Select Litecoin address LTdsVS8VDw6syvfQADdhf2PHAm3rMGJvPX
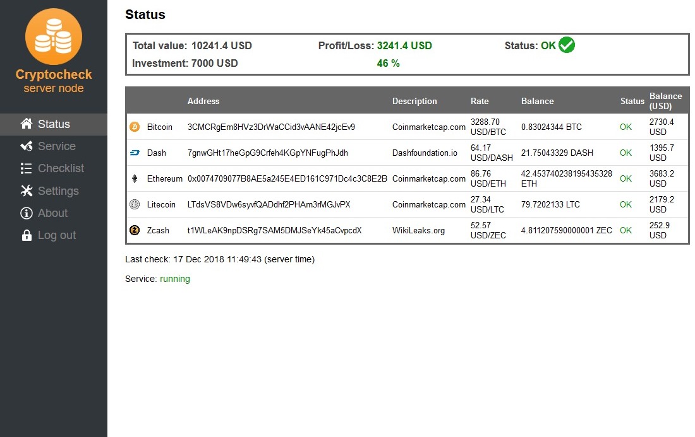The height and width of the screenshot is (437, 695). click(x=269, y=205)
